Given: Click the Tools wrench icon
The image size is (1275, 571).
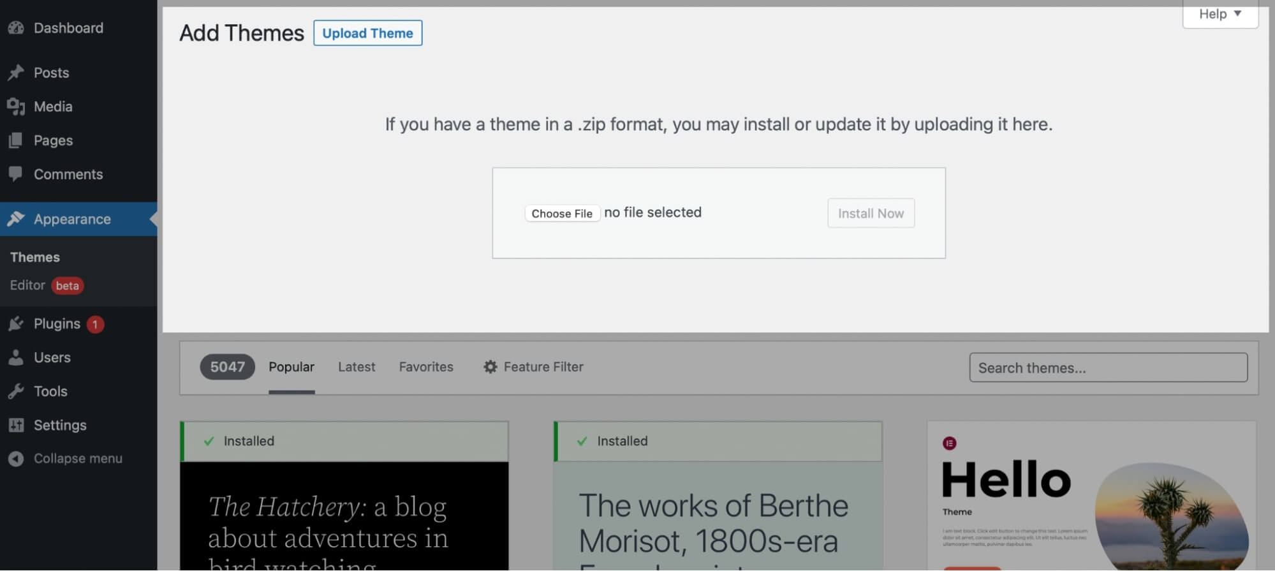Looking at the screenshot, I should [16, 392].
